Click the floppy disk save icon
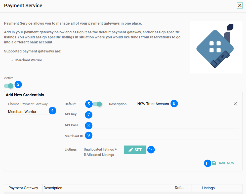246x194 pixels. 214,163
